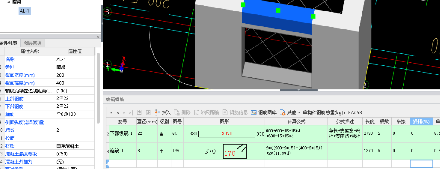Click 下部纵筋 formula cell 900+600-15+15*d
This screenshot has height=169, width=440.
point(296,134)
